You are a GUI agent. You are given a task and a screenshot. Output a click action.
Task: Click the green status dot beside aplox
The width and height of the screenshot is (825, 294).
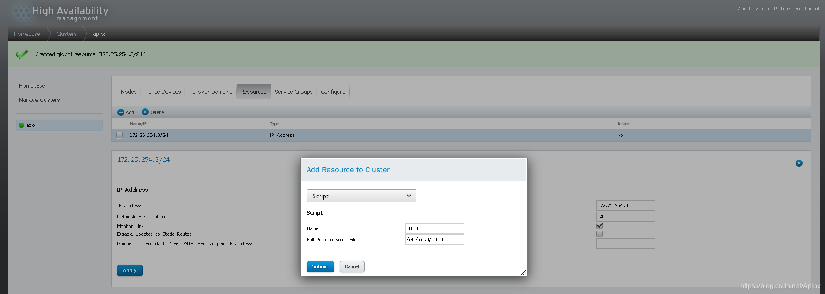tap(22, 125)
